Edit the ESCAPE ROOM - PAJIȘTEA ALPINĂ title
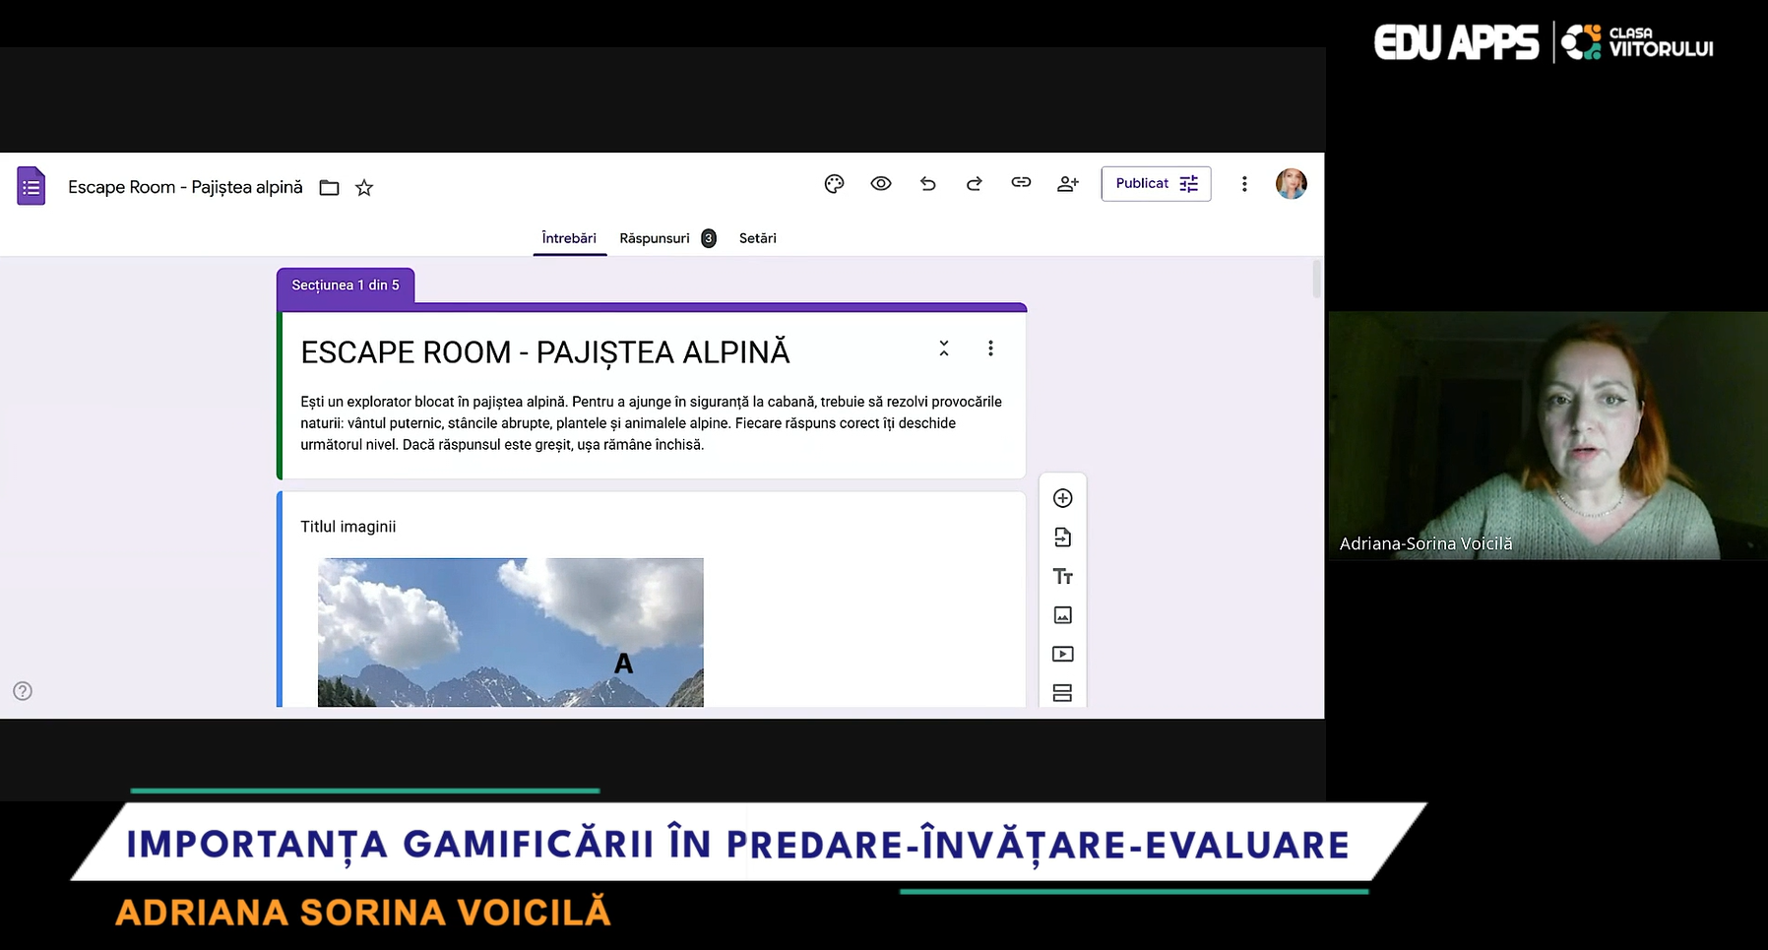Screen dimensions: 1768x950 click(545, 352)
